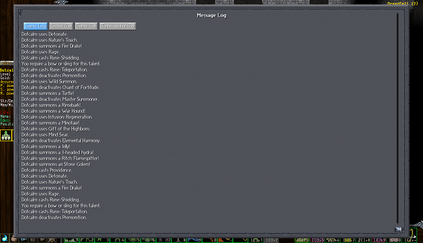Select line 'Dotcalm deactivates Chant of Fortitude.'

pyautogui.click(x=61, y=88)
